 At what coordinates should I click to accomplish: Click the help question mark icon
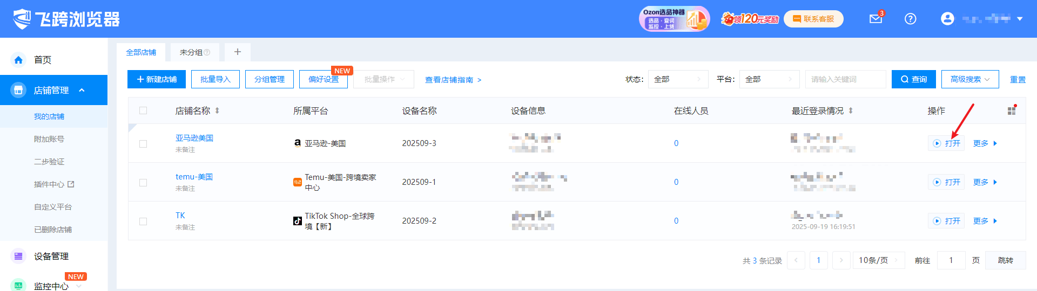click(910, 19)
